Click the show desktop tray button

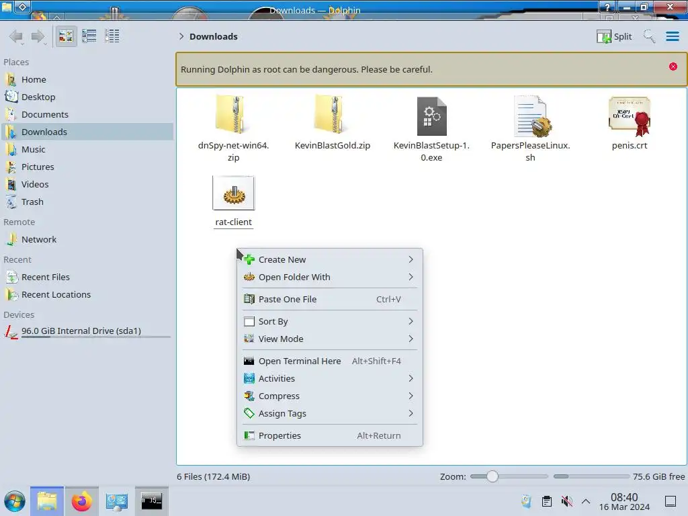[671, 501]
